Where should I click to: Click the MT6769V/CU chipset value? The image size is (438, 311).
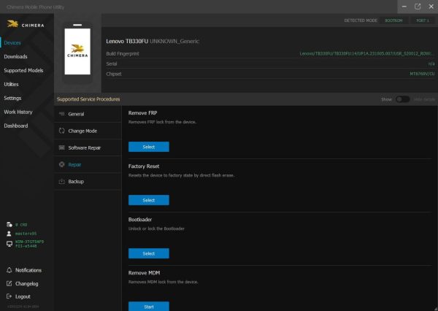(x=422, y=74)
